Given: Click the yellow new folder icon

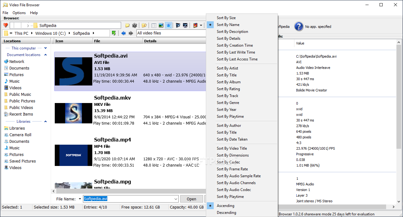Looking at the screenshot, I should 127,25.
